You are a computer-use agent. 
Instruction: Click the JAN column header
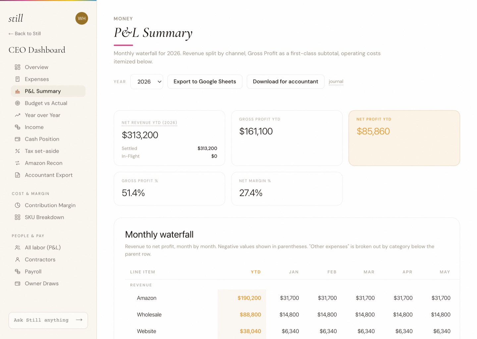point(294,272)
